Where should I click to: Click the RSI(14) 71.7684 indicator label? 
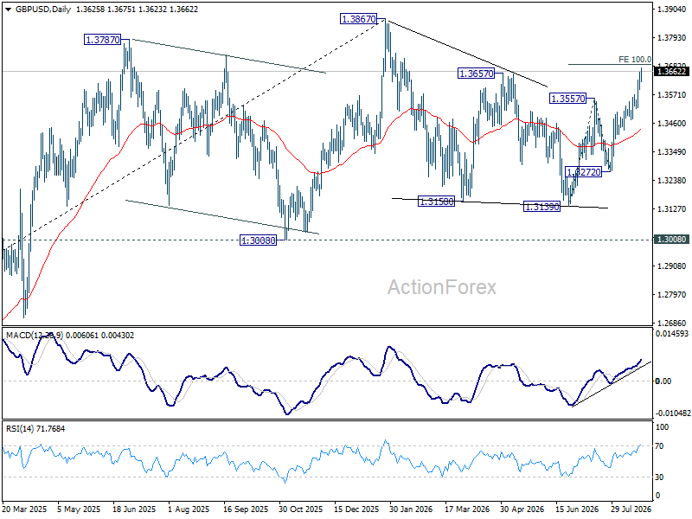[35, 428]
